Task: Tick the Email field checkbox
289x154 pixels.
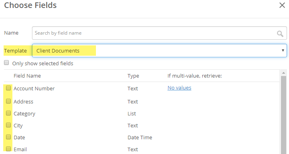Action: coord(8,149)
